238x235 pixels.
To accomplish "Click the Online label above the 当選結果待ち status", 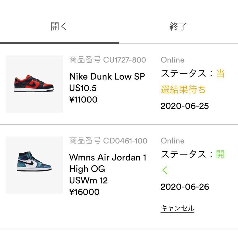I will [172, 60].
